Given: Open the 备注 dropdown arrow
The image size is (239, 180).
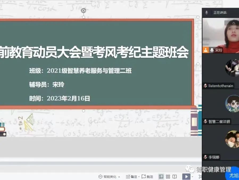Looking at the screenshot, I should [x=139, y=177].
